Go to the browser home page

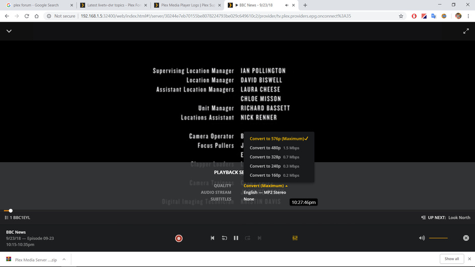click(x=37, y=16)
